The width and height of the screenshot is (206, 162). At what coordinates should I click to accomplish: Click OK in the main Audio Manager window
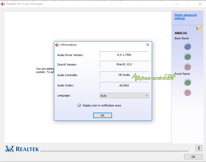point(193,157)
